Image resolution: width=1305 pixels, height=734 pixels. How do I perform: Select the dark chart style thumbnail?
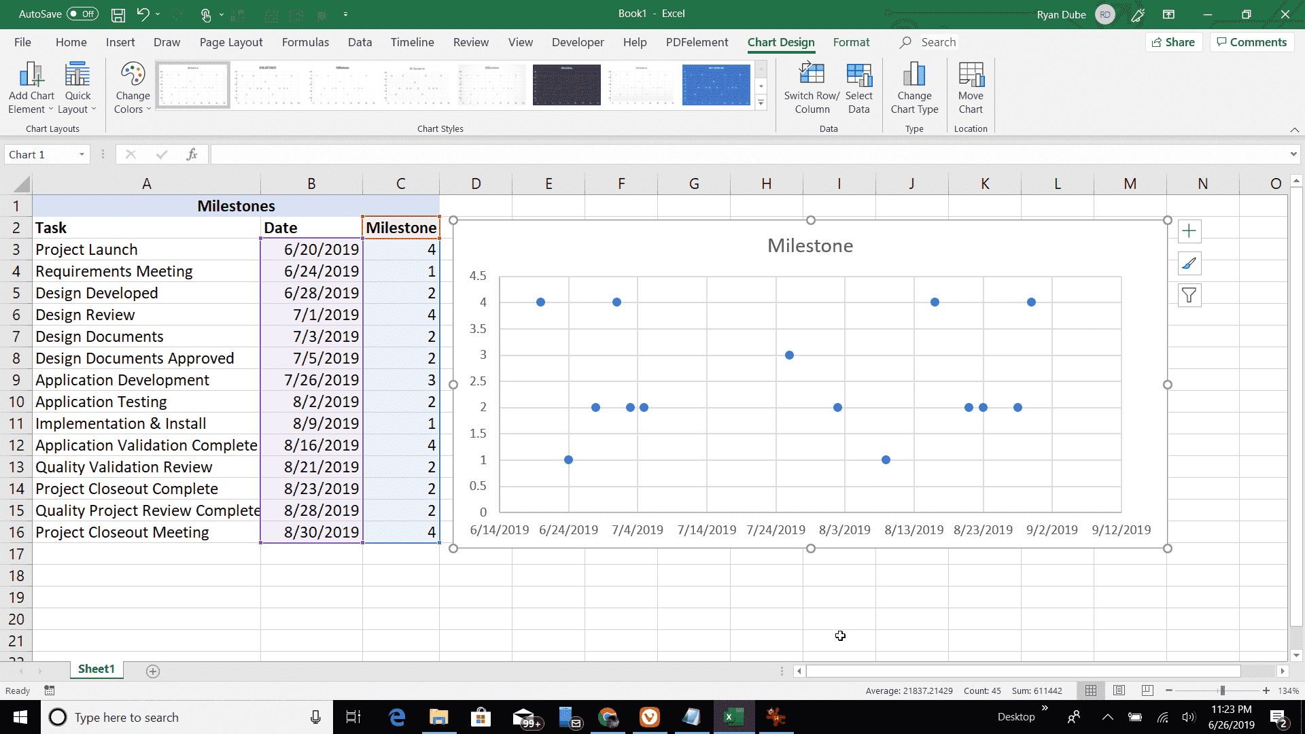click(x=566, y=85)
